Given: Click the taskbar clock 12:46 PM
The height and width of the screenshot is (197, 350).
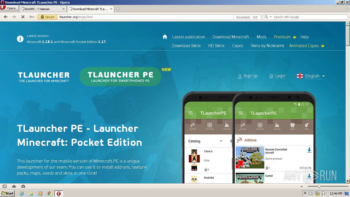Looking at the screenshot, I should pyautogui.click(x=336, y=193).
